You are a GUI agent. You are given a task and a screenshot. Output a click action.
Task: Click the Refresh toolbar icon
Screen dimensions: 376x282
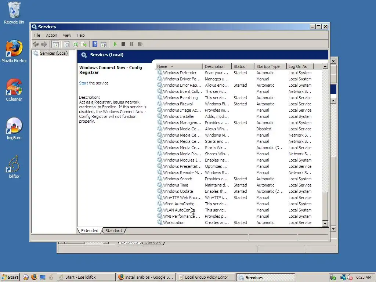coord(76,44)
